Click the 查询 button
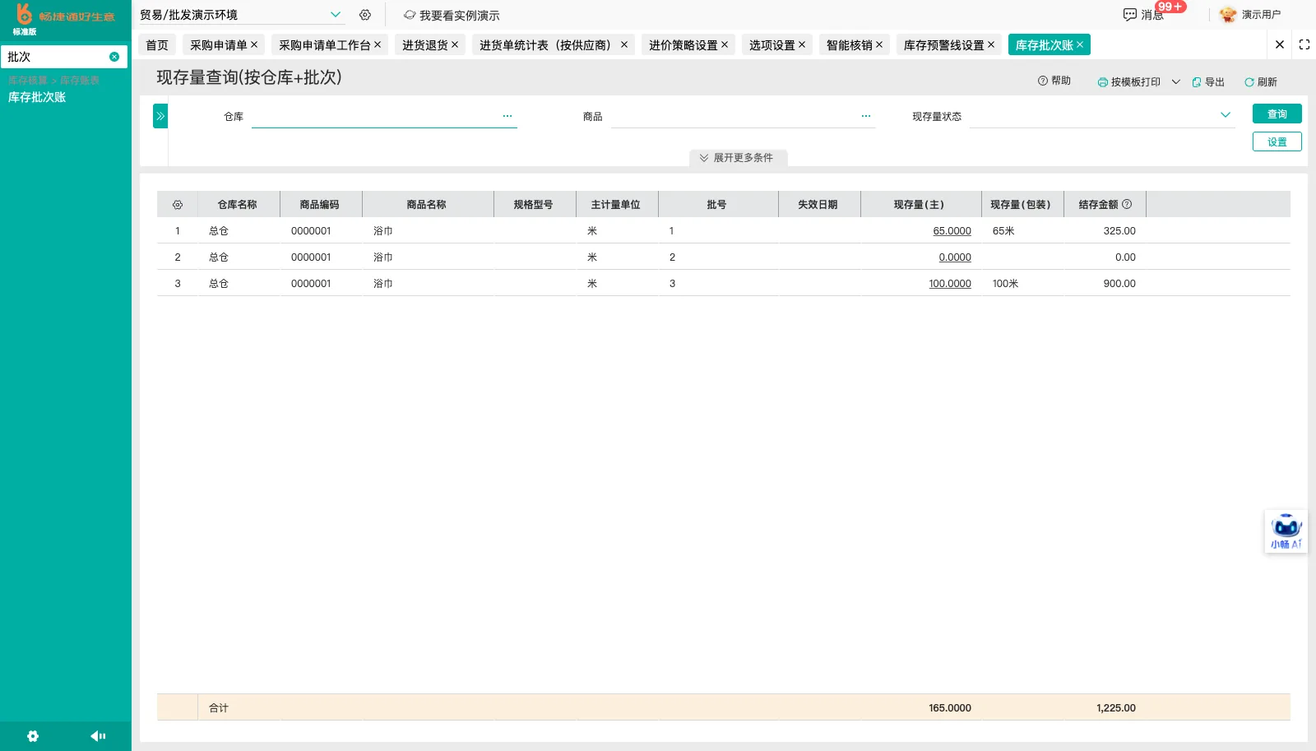This screenshot has height=751, width=1316. click(1277, 114)
